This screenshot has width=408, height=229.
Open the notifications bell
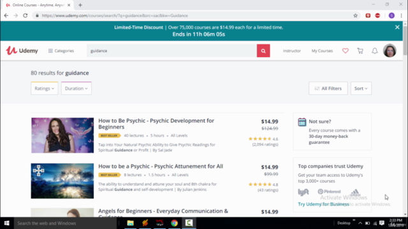tap(375, 51)
